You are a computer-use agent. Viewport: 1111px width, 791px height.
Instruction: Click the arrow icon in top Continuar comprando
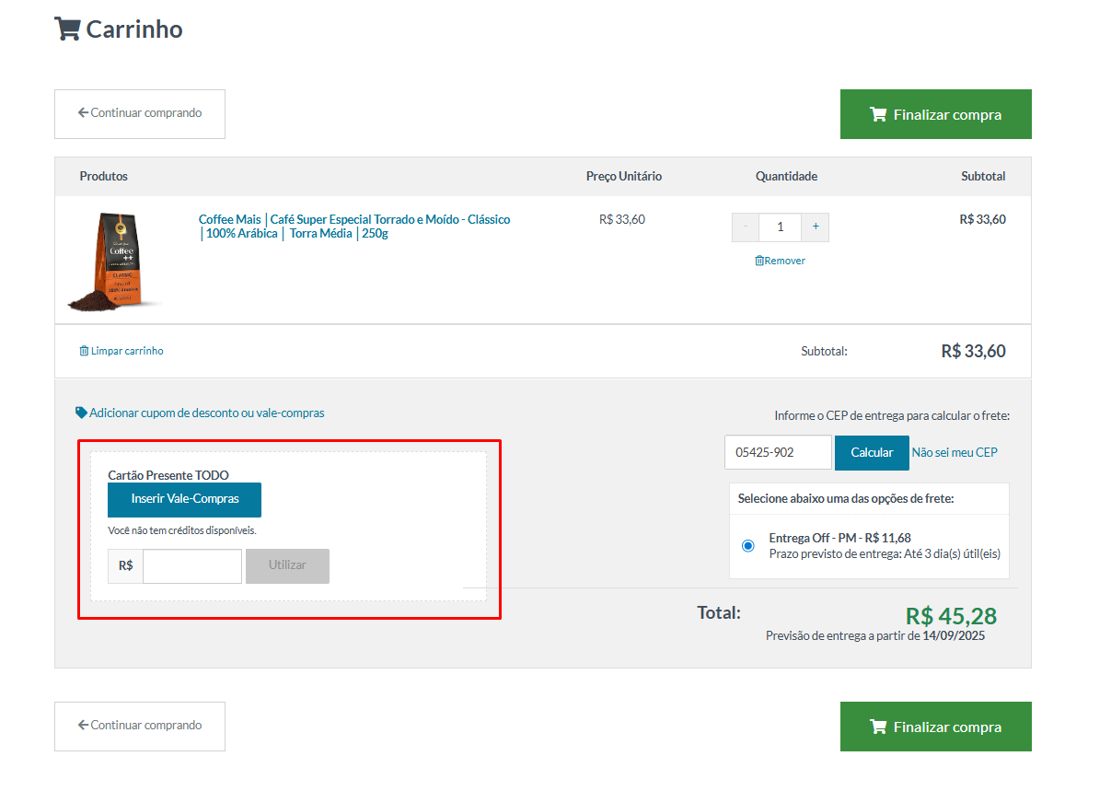point(83,113)
